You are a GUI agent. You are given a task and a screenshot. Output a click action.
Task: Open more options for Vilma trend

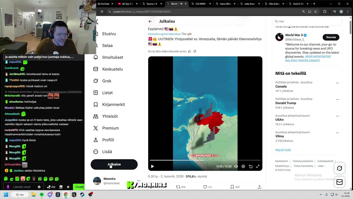point(337,133)
